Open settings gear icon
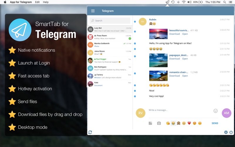Screen dimensions: 235x147 [x=226, y=132]
